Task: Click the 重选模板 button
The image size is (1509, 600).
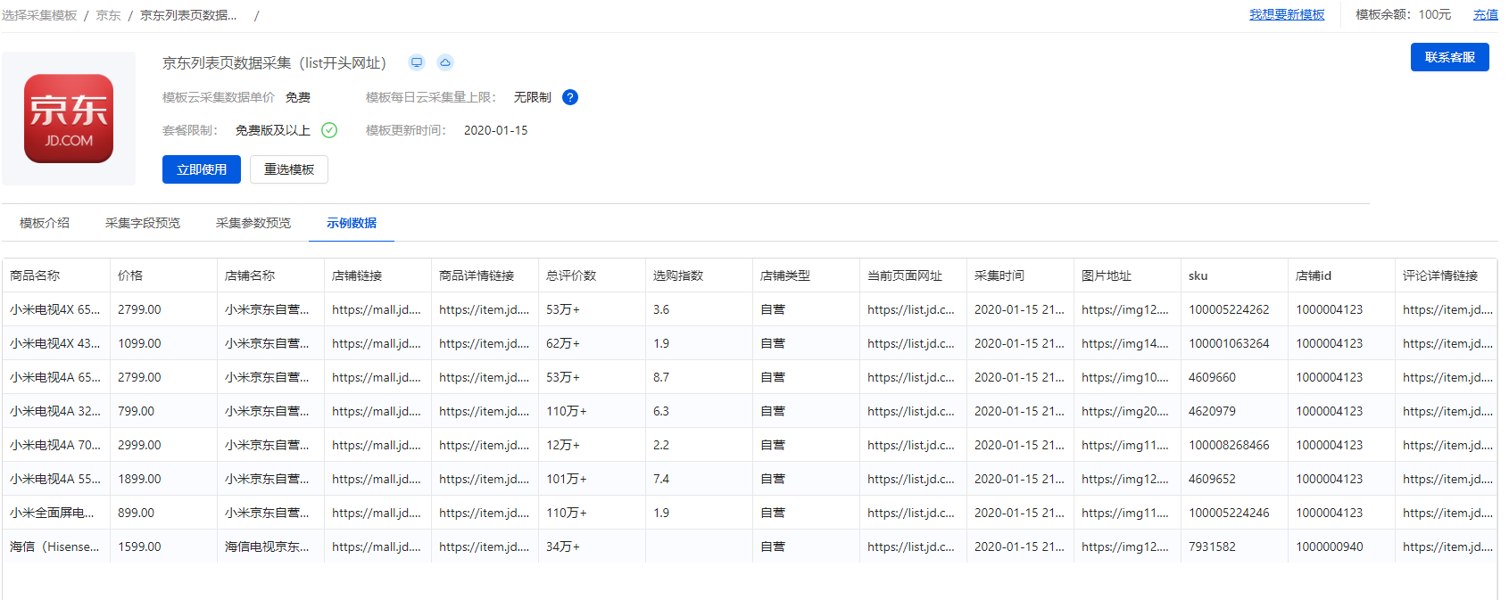Action: point(289,169)
